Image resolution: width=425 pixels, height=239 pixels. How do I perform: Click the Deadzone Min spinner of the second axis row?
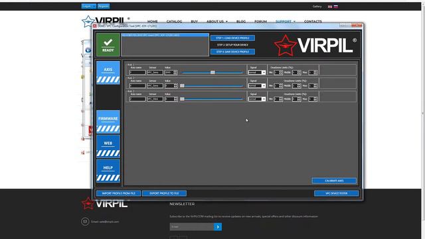(x=278, y=86)
